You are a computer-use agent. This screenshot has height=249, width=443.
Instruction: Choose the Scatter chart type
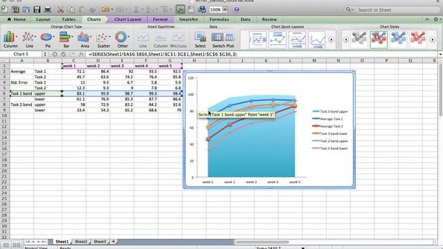click(x=103, y=39)
